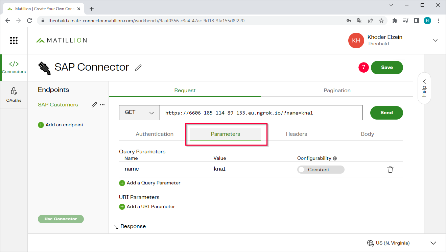446x252 pixels.
Task: Open the translate page icon
Action: click(x=360, y=21)
